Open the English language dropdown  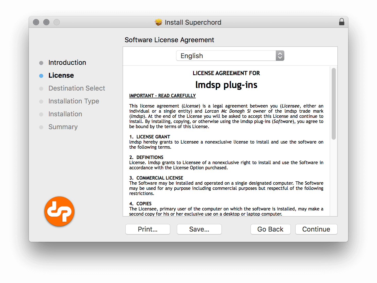[230, 56]
